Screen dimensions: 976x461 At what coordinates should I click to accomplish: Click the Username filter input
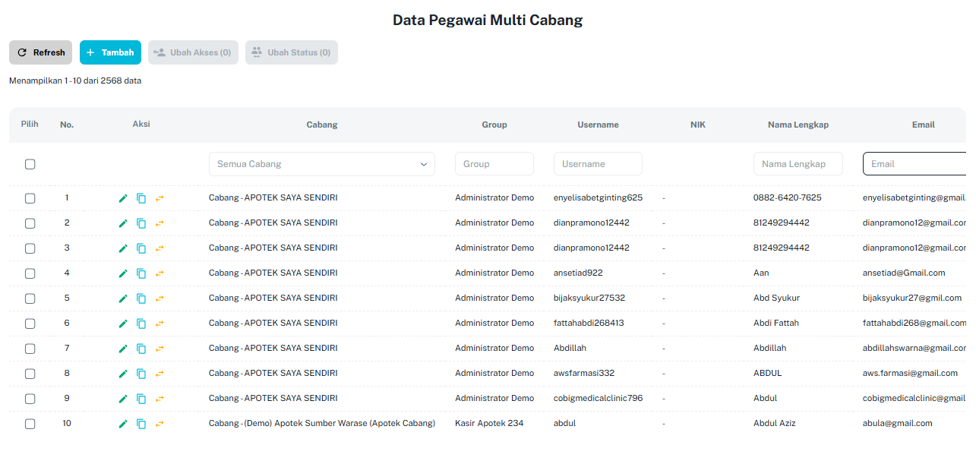pyautogui.click(x=598, y=164)
